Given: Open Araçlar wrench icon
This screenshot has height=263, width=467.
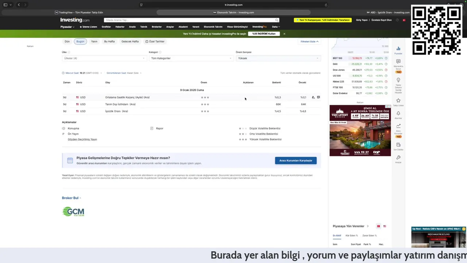Looking at the screenshot, I should (398, 158).
